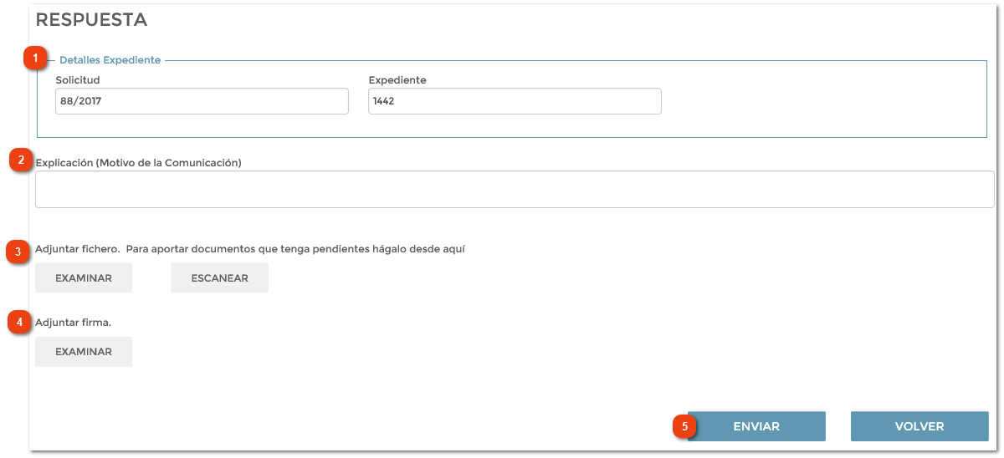This screenshot has width=1004, height=458.
Task: Click the Expediente field label
Action: pos(397,80)
